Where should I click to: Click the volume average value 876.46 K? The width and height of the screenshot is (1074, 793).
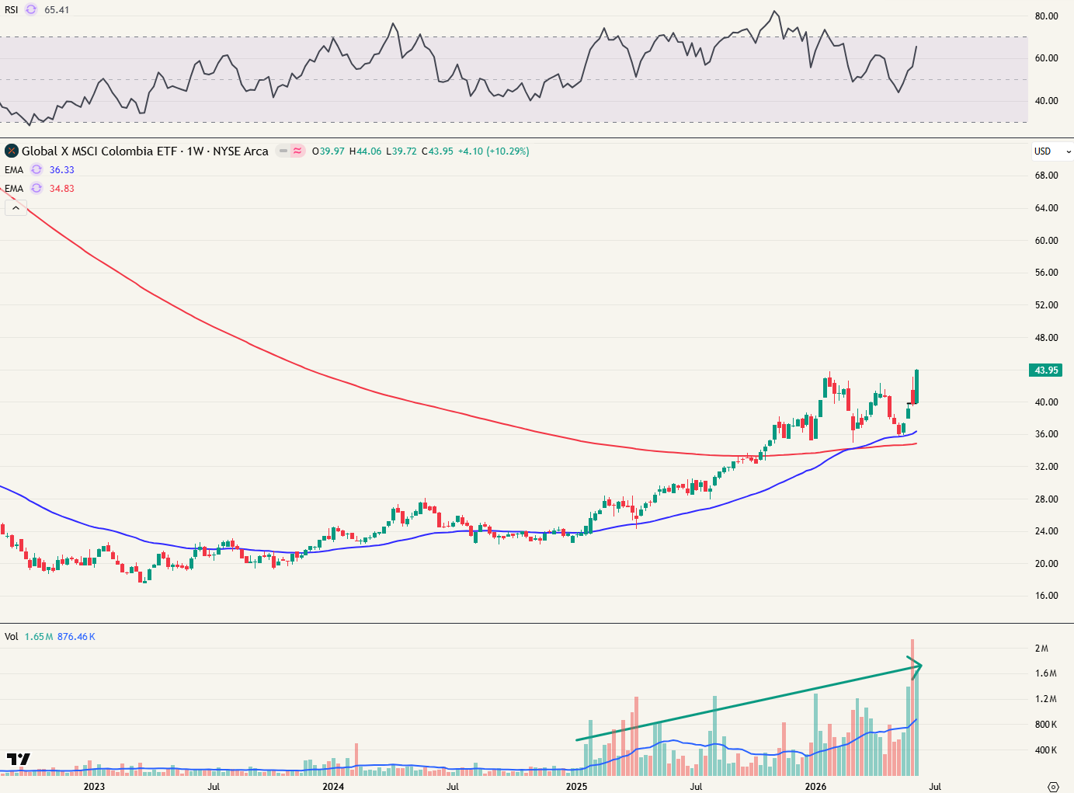tap(76, 637)
